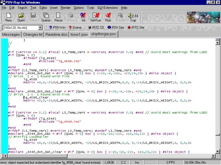Click the POV-Win help link

coord(57,28)
